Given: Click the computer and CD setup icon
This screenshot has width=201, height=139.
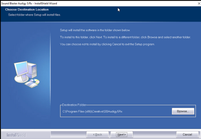Looking at the screenshot, I should coord(27,74).
